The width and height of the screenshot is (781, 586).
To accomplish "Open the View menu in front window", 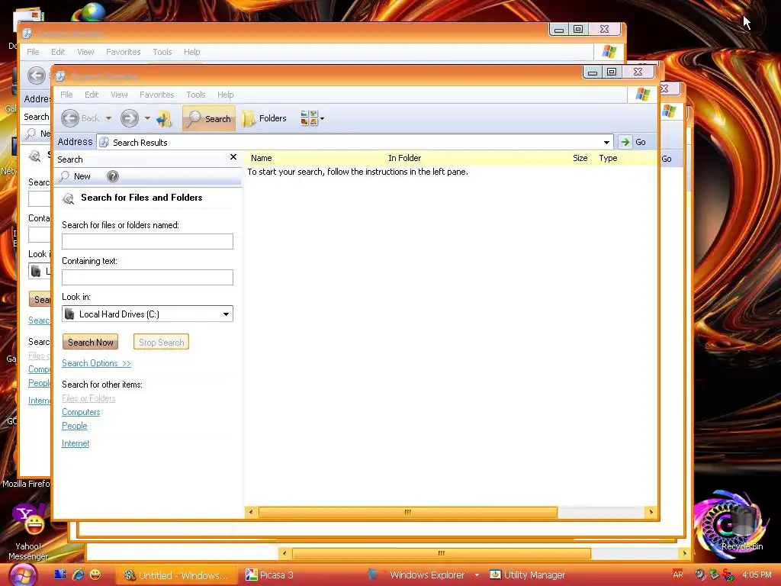I will tap(119, 95).
